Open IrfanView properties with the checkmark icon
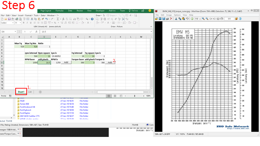This screenshot has height=146, width=260. (x=237, y=19)
